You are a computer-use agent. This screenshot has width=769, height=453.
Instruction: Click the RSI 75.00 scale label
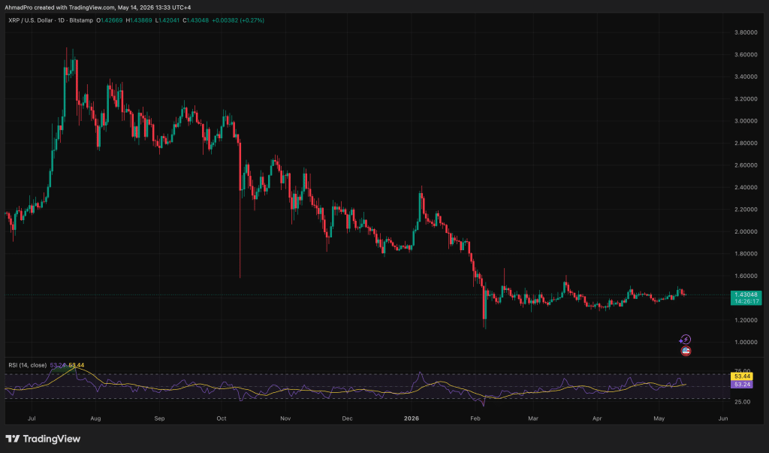click(x=743, y=371)
